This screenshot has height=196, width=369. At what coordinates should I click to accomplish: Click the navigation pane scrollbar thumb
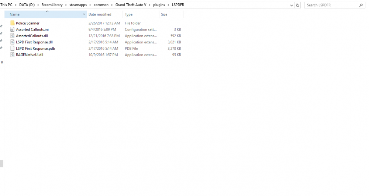coord(1,164)
